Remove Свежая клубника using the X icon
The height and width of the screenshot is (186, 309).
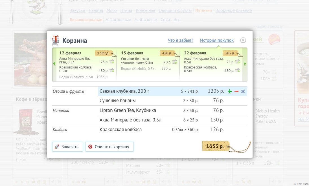click(243, 91)
